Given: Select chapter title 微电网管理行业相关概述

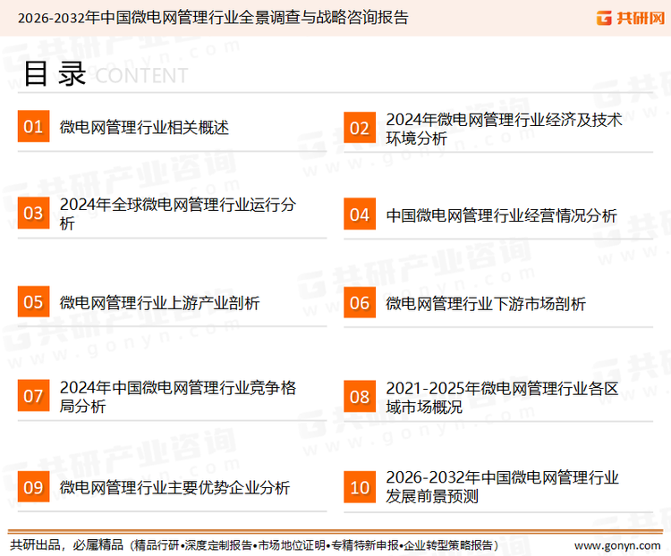Looking at the screenshot, I should [144, 127].
